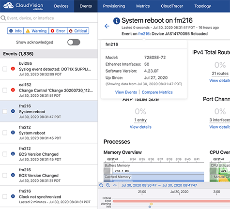This screenshot has height=209, width=230.
Task: Click the timeline date range link
Action: [x=159, y=185]
